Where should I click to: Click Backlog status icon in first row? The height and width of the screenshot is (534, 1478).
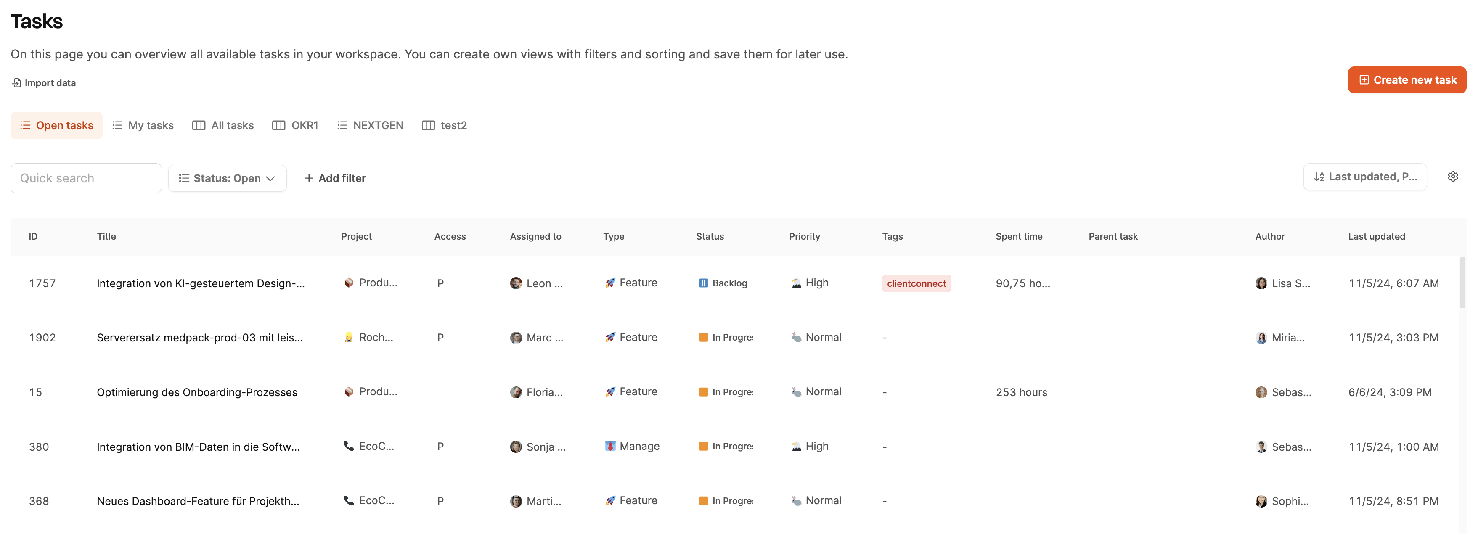pos(703,283)
